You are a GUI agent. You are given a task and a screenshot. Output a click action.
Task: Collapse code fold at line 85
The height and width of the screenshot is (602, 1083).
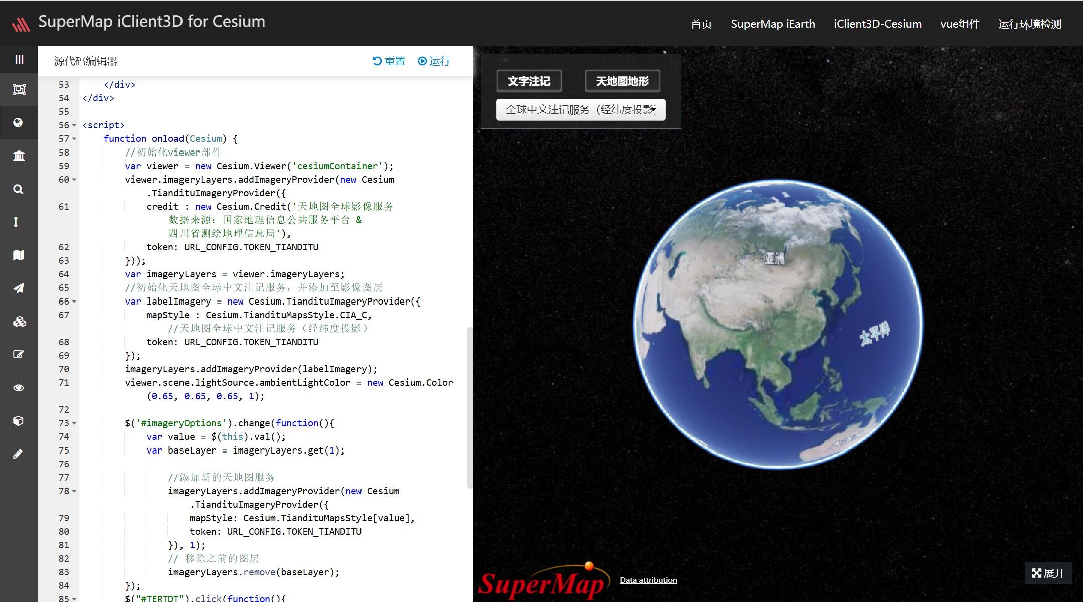pyautogui.click(x=74, y=598)
